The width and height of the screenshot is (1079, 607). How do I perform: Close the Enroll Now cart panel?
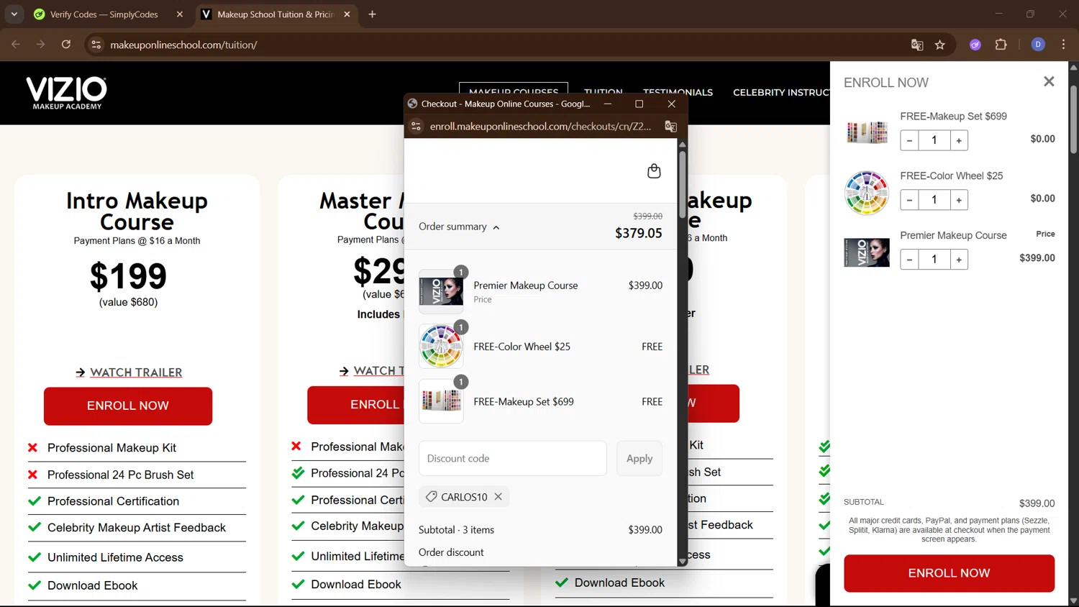[1049, 82]
